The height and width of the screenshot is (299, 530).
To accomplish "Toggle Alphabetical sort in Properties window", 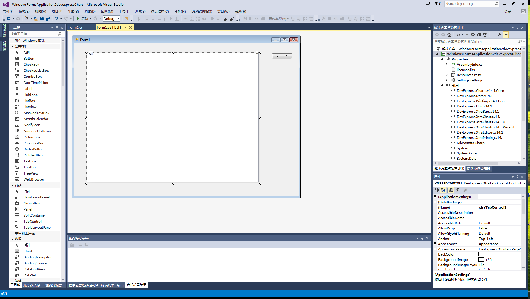I will (x=443, y=190).
